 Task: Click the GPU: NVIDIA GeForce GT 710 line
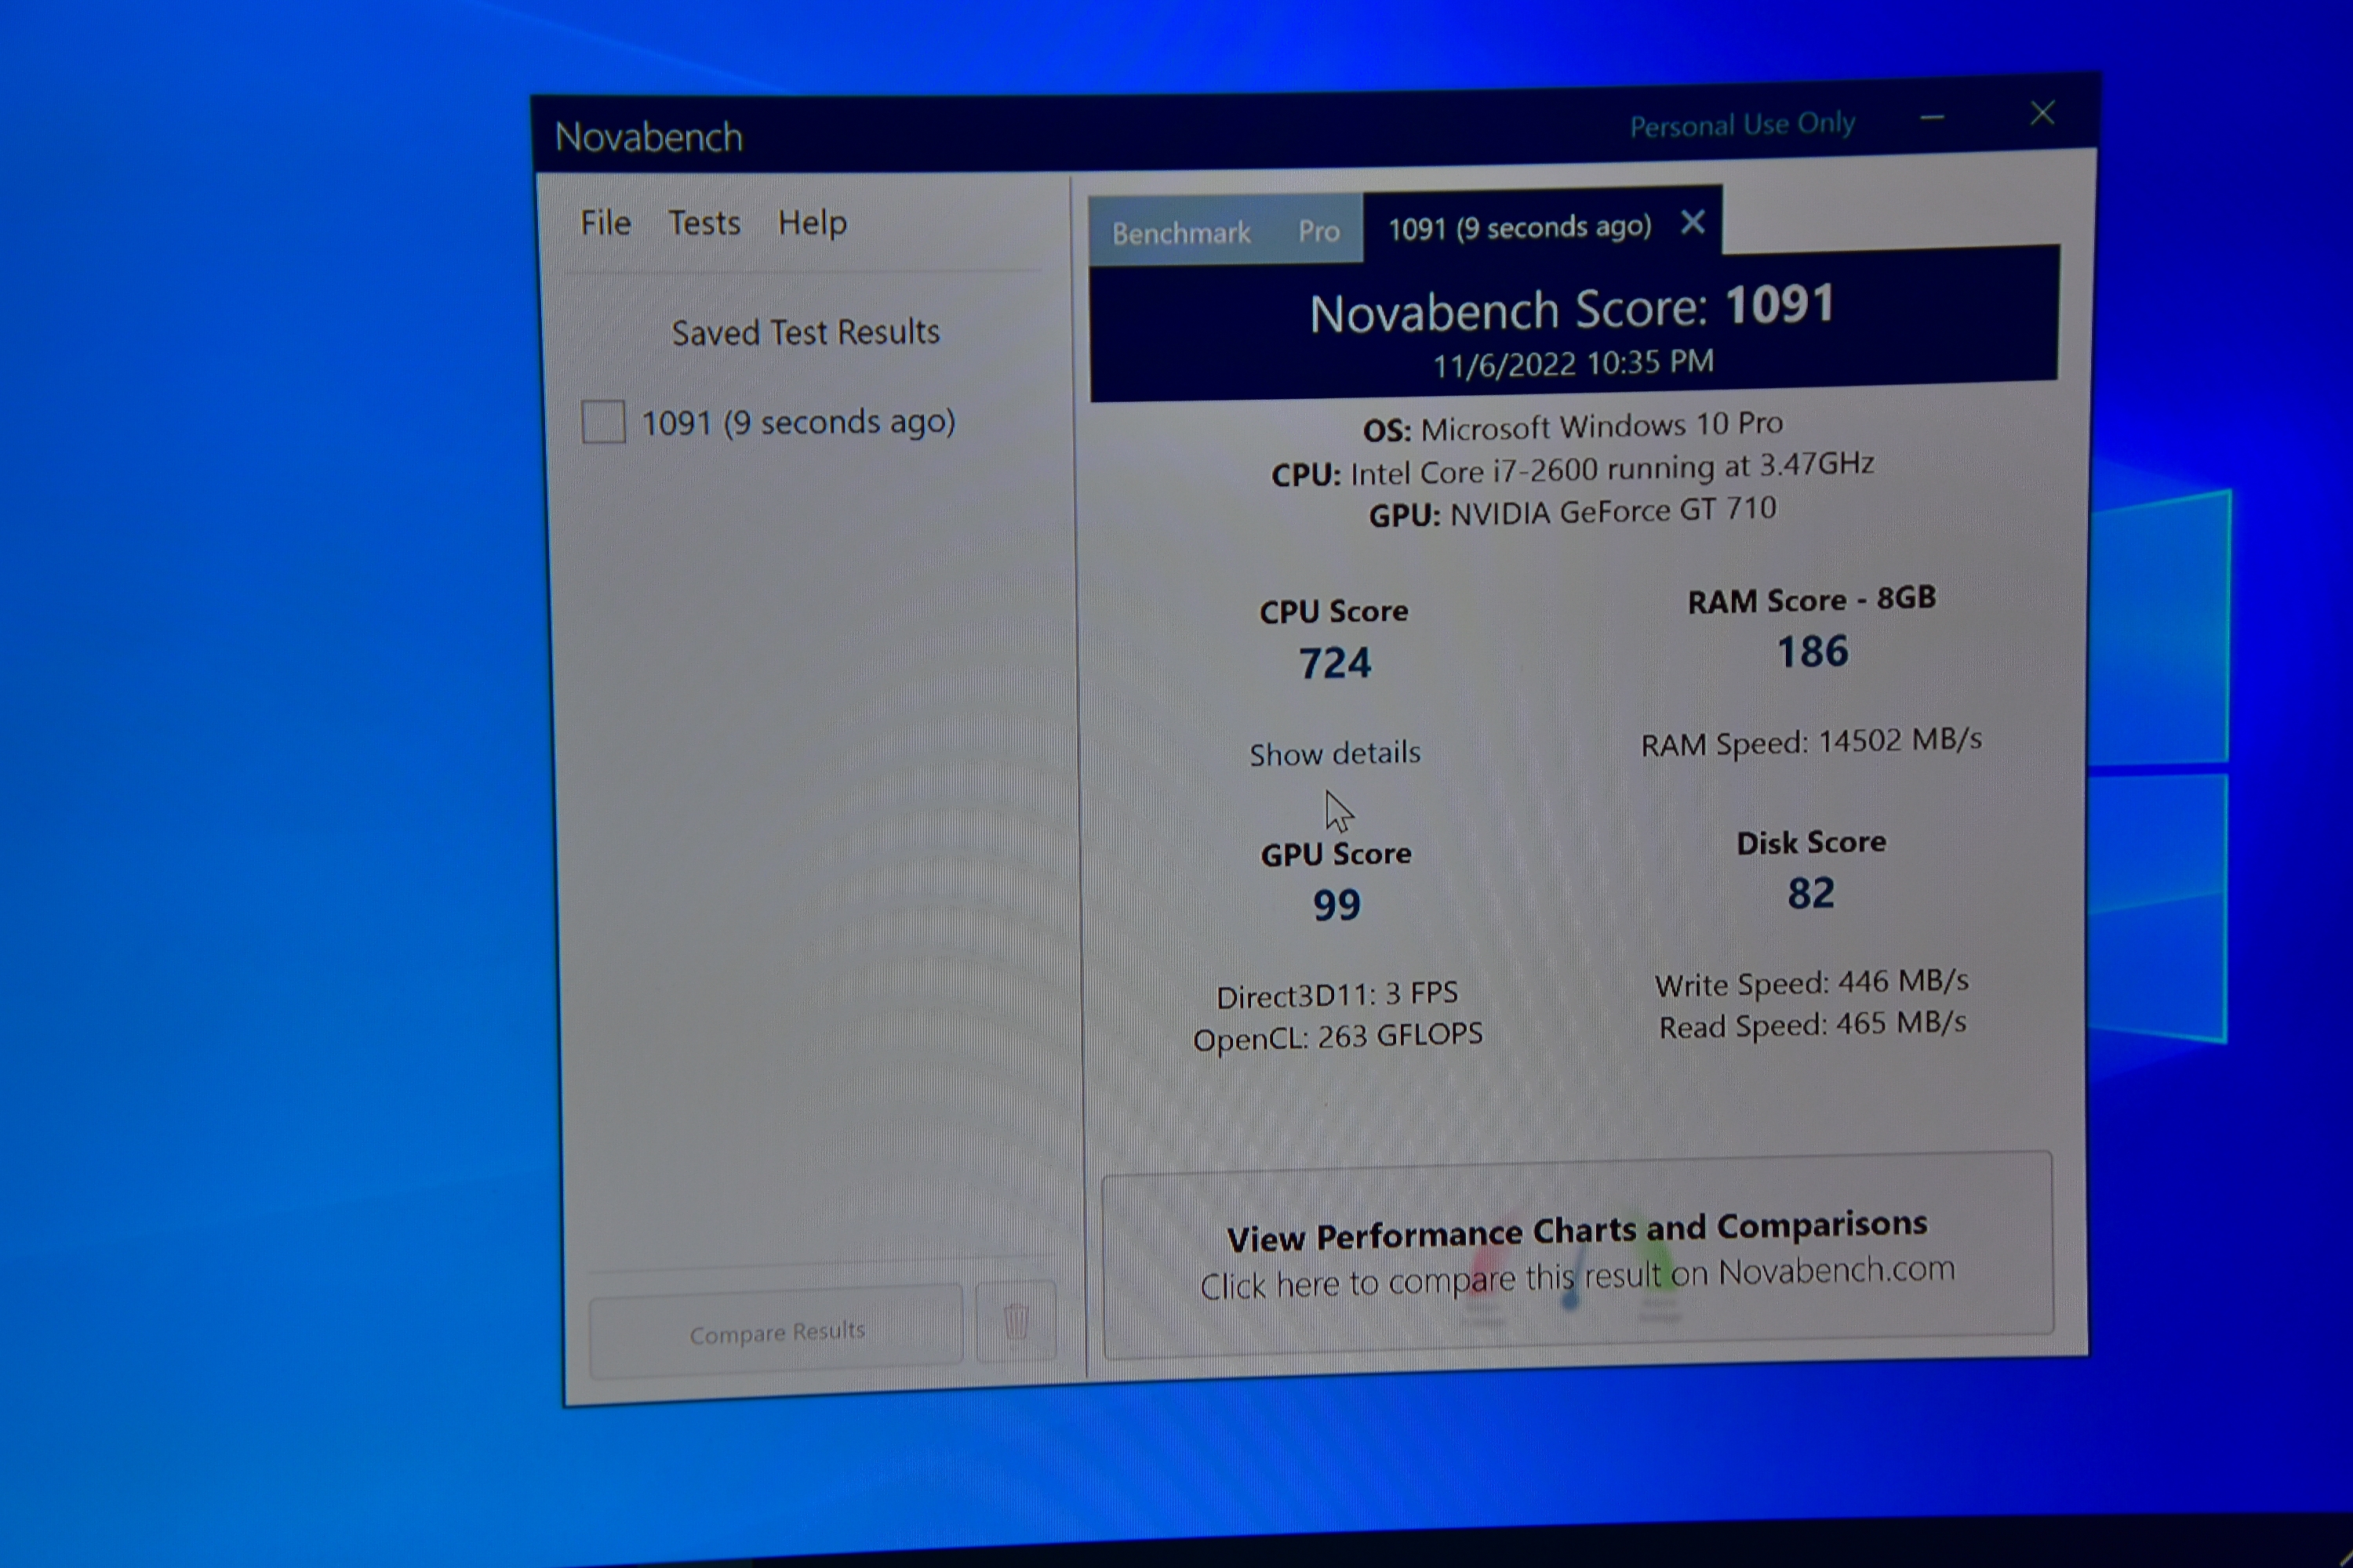click(1573, 512)
